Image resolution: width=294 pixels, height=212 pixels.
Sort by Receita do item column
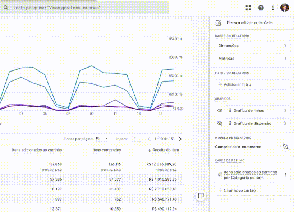click(164, 150)
